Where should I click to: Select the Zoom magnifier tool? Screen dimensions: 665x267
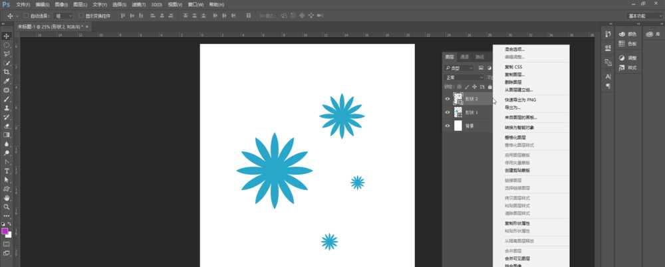(x=7, y=207)
